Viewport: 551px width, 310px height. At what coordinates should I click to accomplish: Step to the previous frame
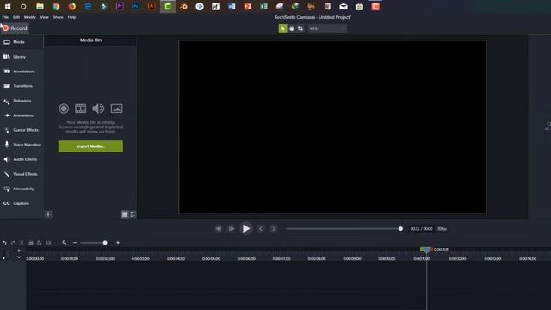tap(218, 229)
